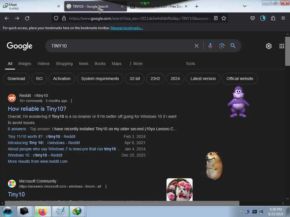Image resolution: width=290 pixels, height=217 pixels.
Task: Select Videos search tab
Action: click(43, 64)
